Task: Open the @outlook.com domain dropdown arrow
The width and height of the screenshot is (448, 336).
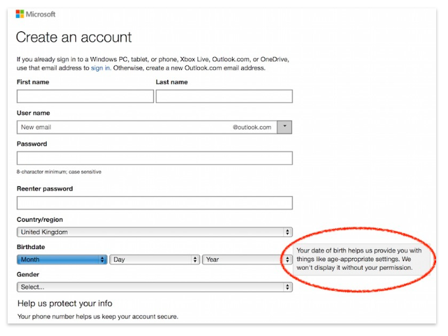Action: pyautogui.click(x=284, y=127)
